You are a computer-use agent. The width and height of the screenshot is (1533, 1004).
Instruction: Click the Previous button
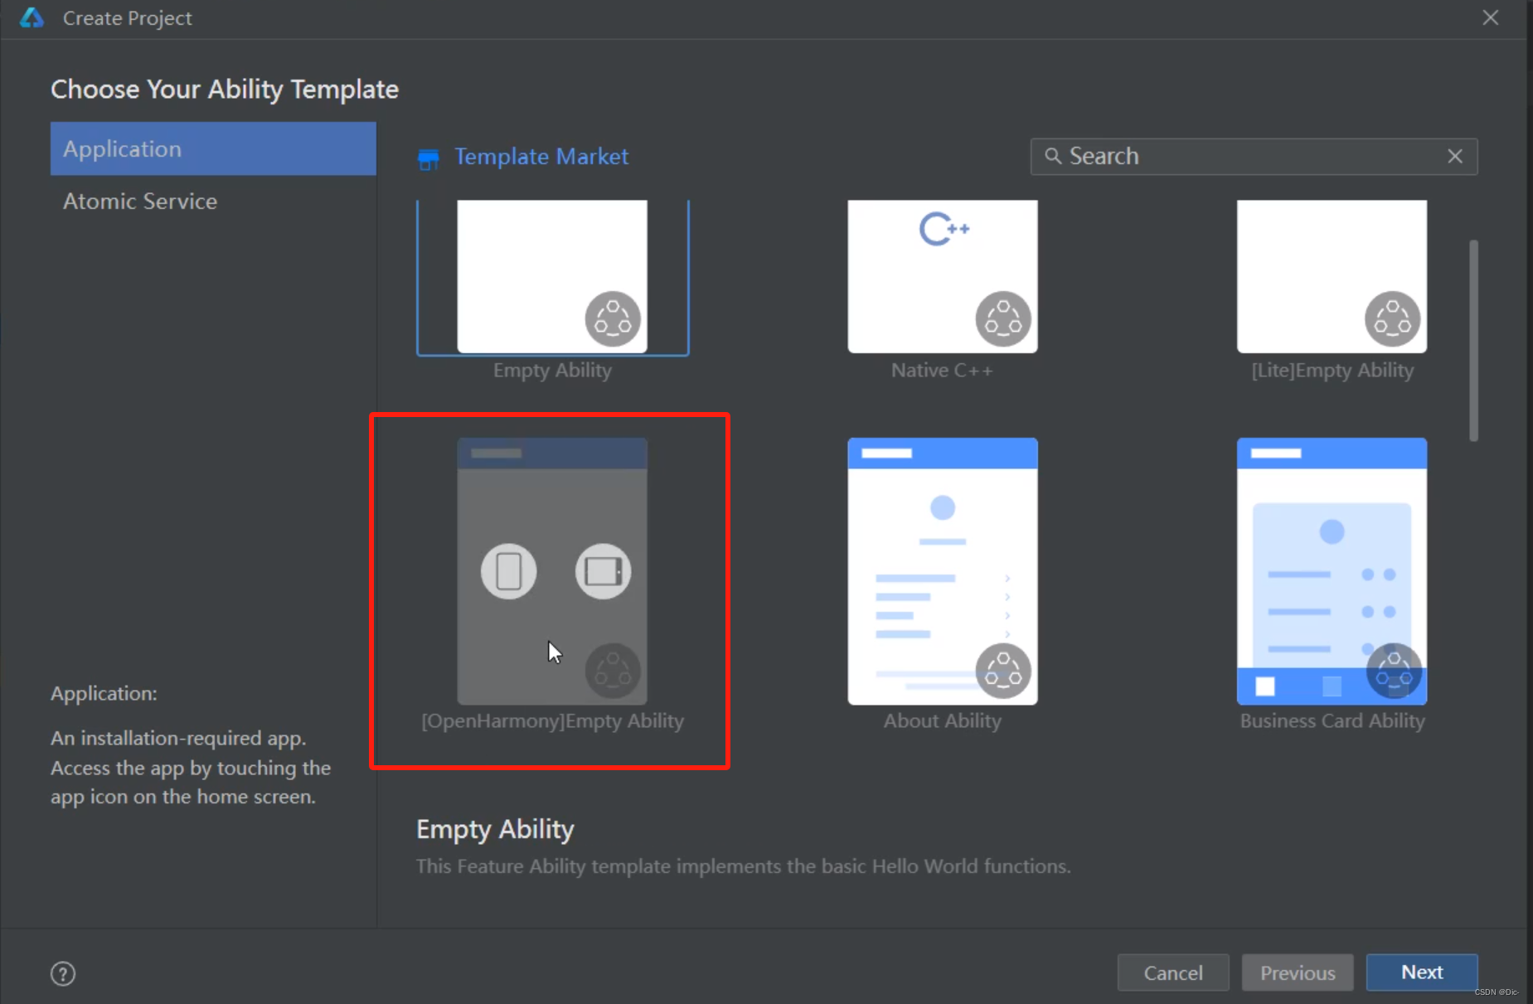1298,972
